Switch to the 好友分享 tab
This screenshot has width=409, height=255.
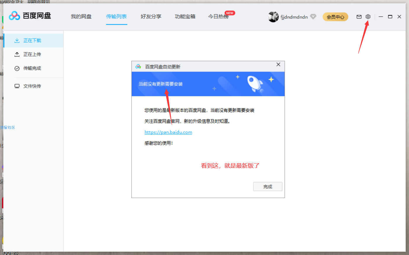pos(151,17)
